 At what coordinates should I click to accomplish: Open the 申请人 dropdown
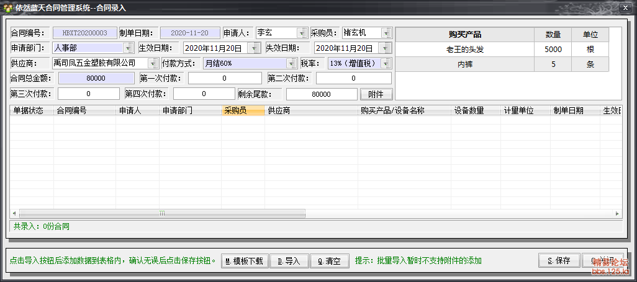click(x=302, y=33)
